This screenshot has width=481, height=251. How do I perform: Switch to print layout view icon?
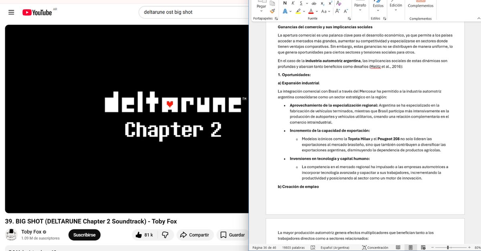[411, 247]
